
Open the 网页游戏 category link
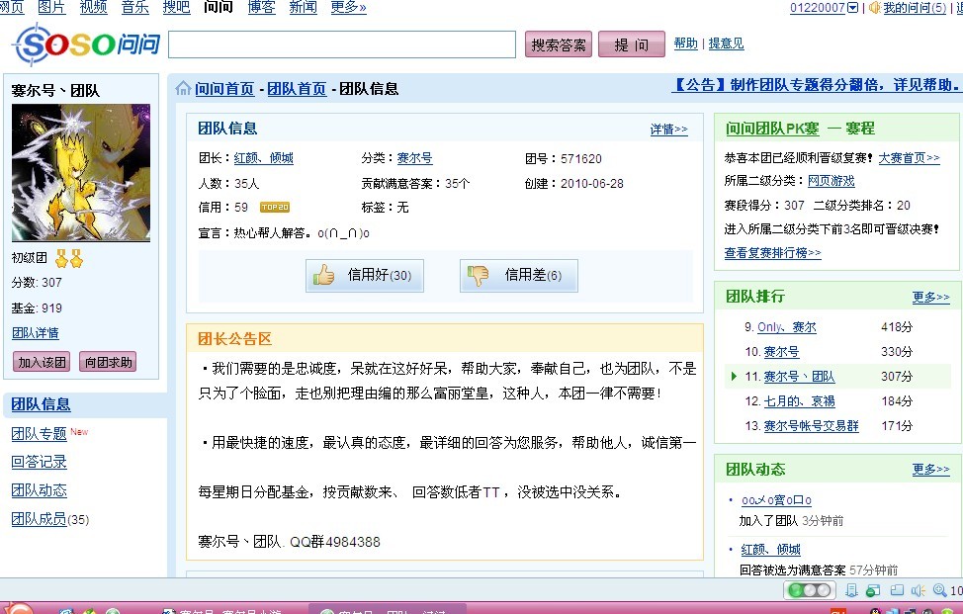[x=831, y=181]
